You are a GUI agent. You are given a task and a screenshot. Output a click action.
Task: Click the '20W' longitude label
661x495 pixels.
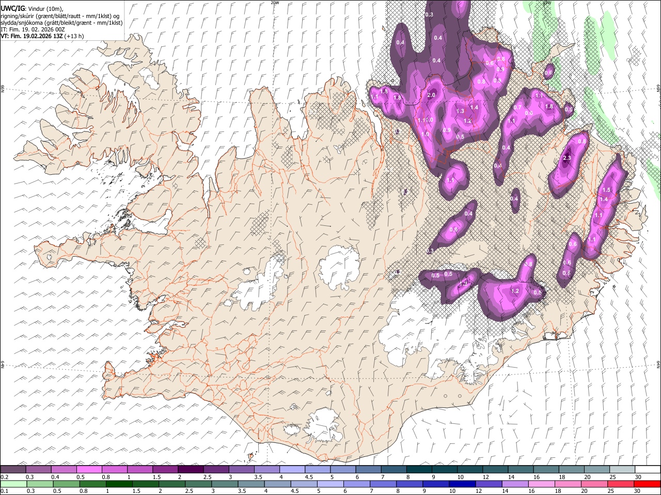click(275, 2)
